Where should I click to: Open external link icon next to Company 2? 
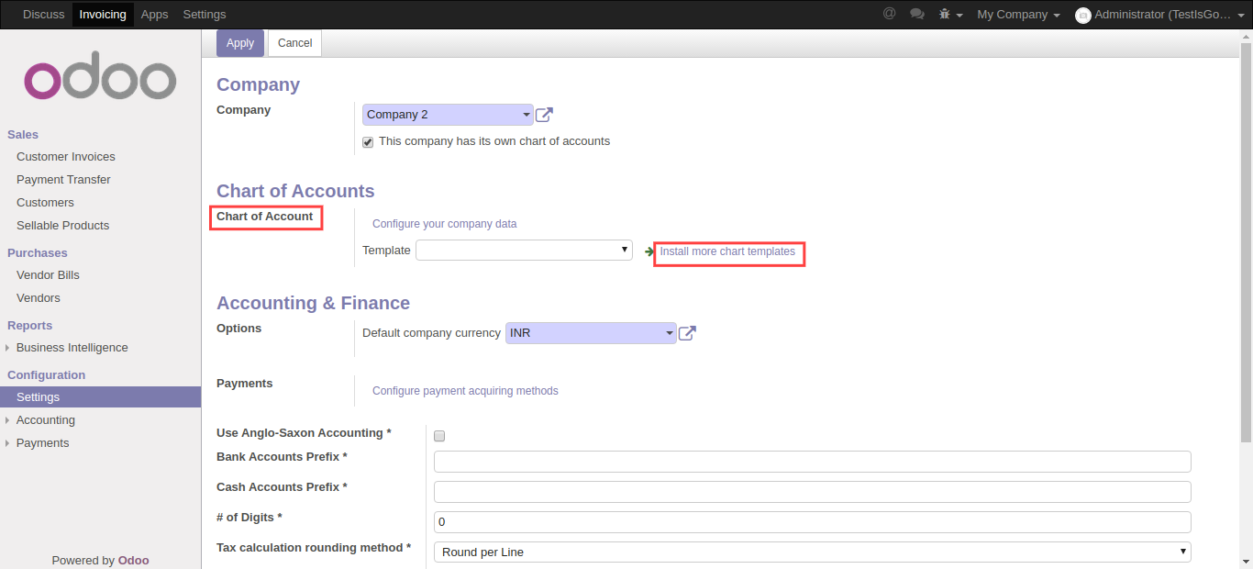(544, 115)
